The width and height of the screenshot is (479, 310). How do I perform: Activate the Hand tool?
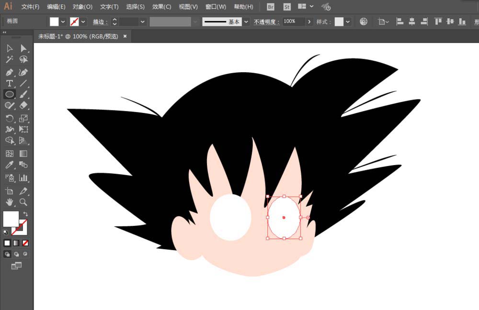pyautogui.click(x=10, y=202)
